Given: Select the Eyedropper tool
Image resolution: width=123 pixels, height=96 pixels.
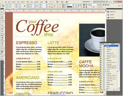Looking at the screenshot, I should [x=2, y=45].
